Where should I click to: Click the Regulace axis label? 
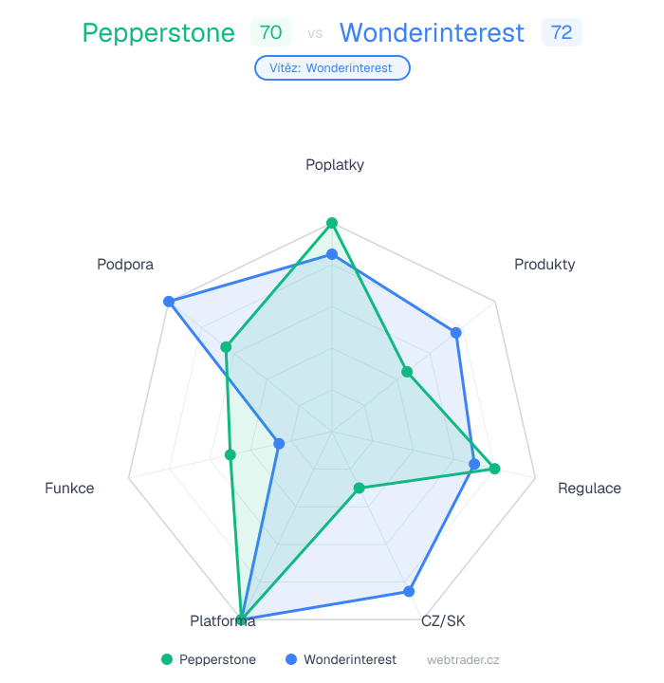(x=589, y=489)
